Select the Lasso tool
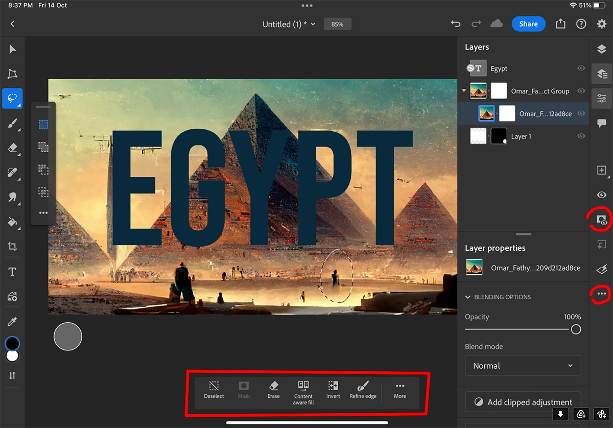Screen dimensions: 613x428 coord(12,98)
